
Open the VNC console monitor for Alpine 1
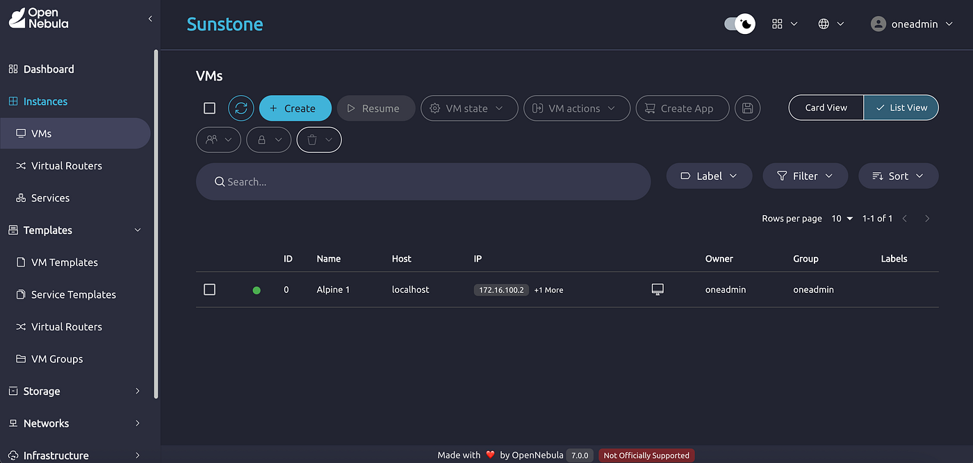(x=657, y=289)
